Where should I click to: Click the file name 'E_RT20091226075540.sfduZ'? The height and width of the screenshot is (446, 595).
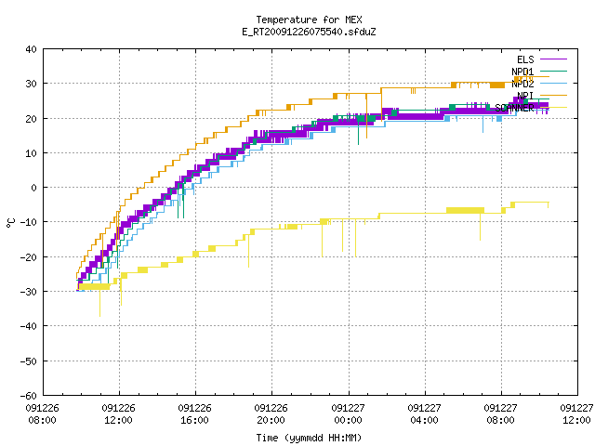point(309,32)
